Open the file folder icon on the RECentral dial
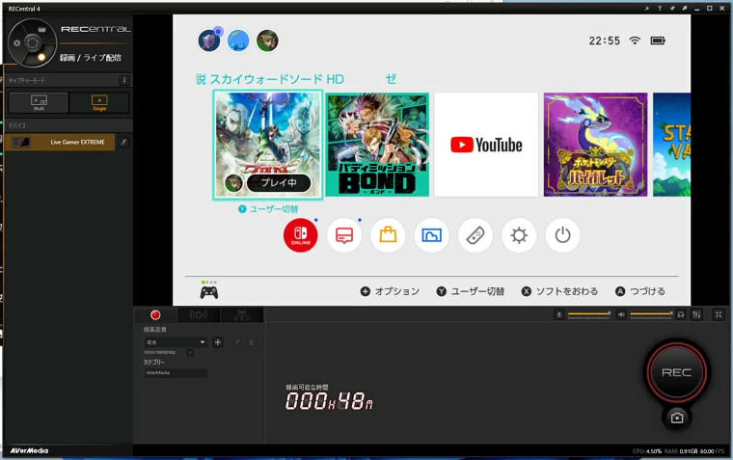This screenshot has height=460, width=733. point(42,30)
